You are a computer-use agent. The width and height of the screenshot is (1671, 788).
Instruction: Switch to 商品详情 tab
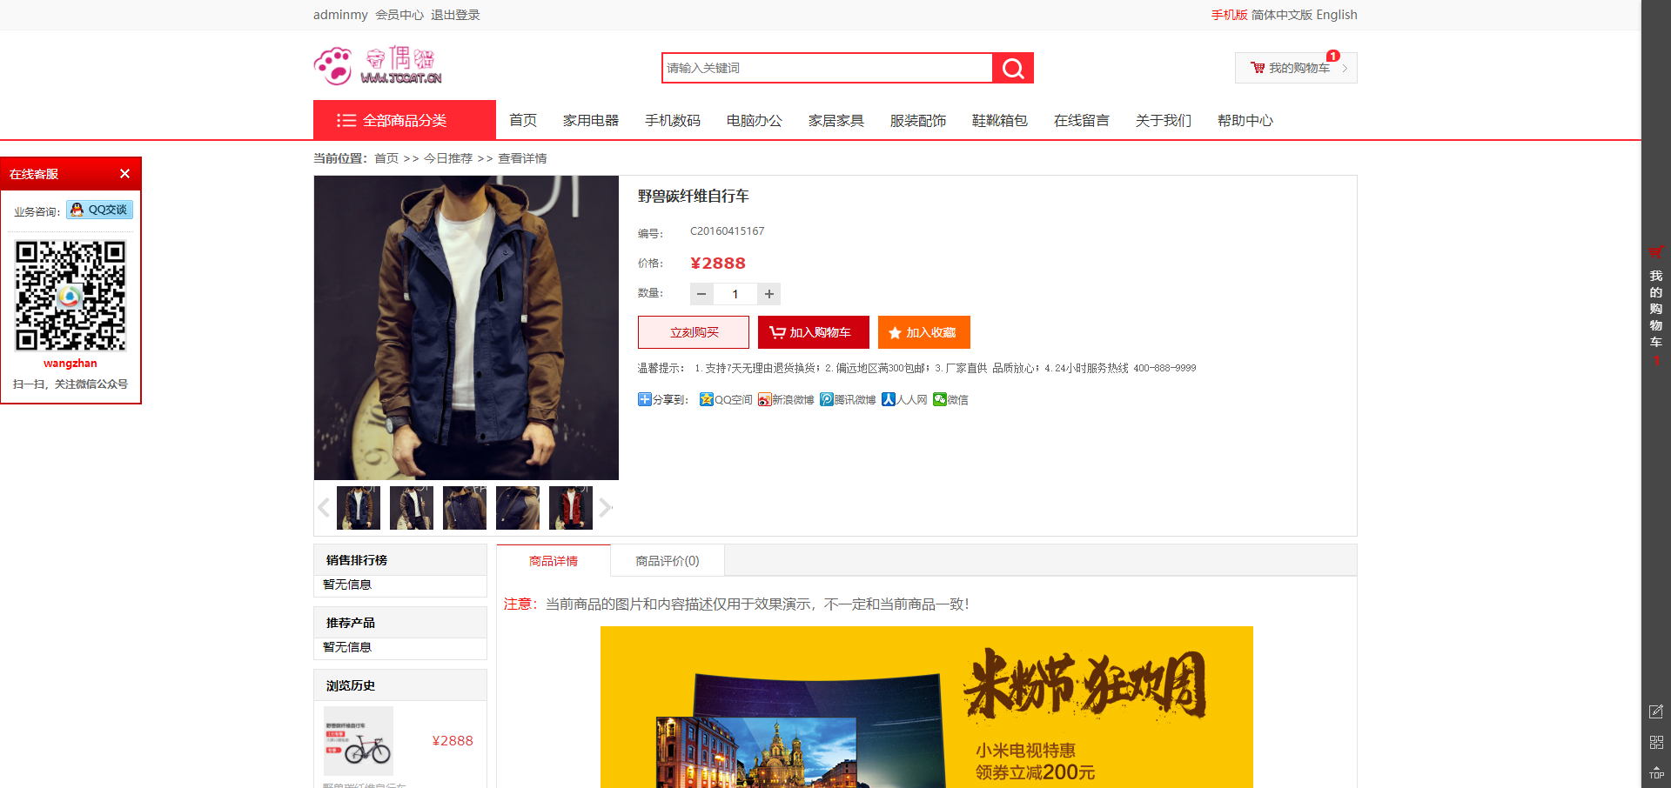click(x=554, y=561)
